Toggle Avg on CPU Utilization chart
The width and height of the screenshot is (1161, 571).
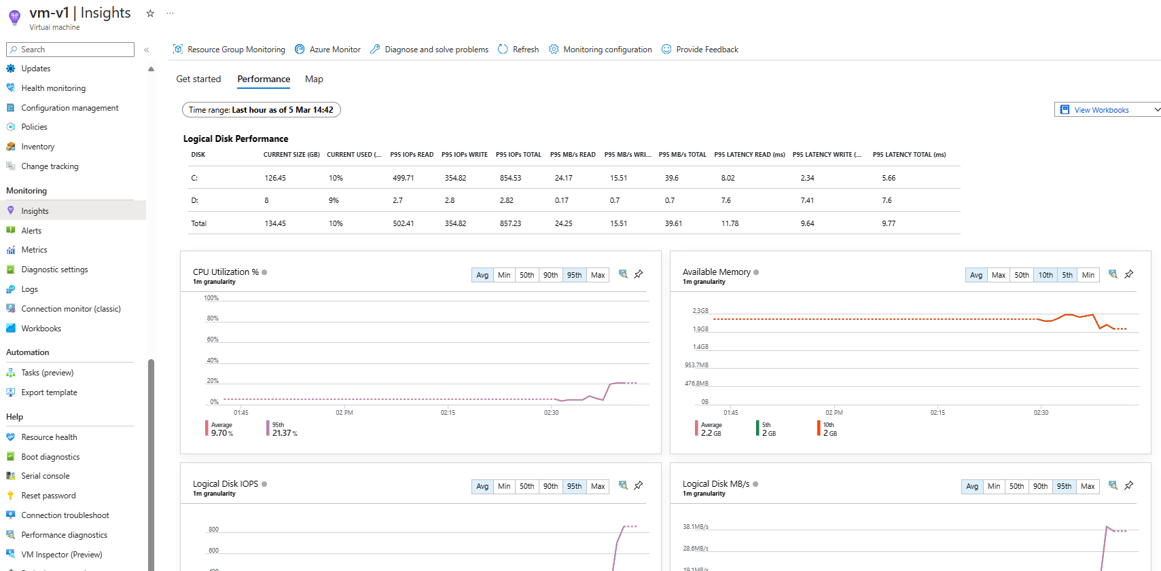pos(482,275)
